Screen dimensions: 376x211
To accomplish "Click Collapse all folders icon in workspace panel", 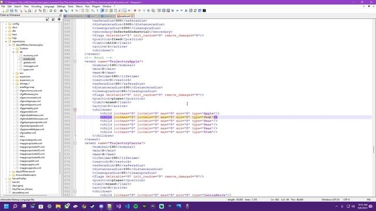I will 53,19.
